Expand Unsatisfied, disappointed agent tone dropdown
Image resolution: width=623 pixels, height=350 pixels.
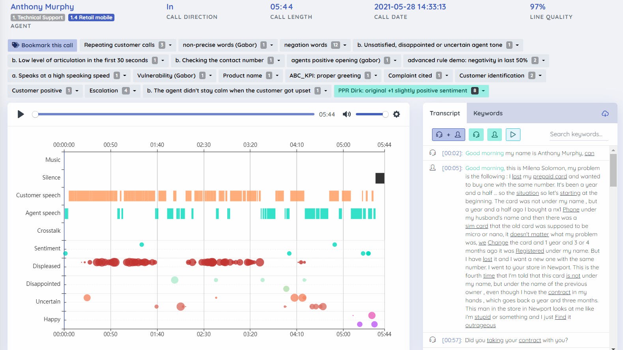517,45
